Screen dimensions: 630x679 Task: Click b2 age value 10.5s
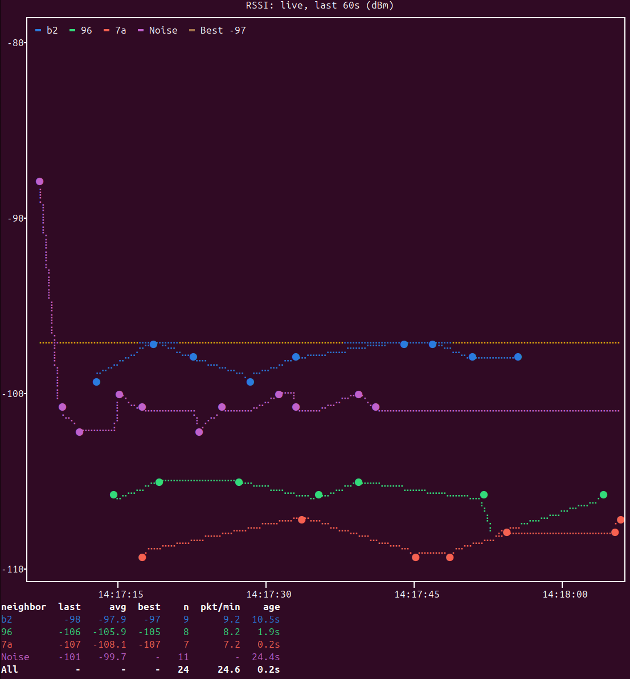coord(266,619)
